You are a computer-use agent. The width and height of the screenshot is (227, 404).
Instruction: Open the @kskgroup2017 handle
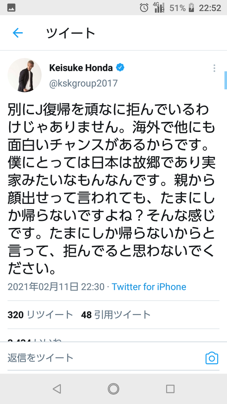point(83,83)
